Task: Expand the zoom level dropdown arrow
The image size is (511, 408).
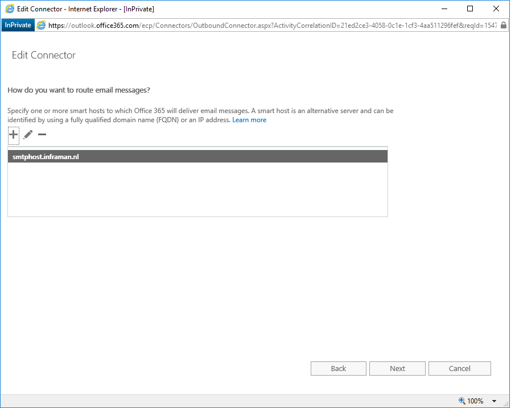Action: click(494, 401)
